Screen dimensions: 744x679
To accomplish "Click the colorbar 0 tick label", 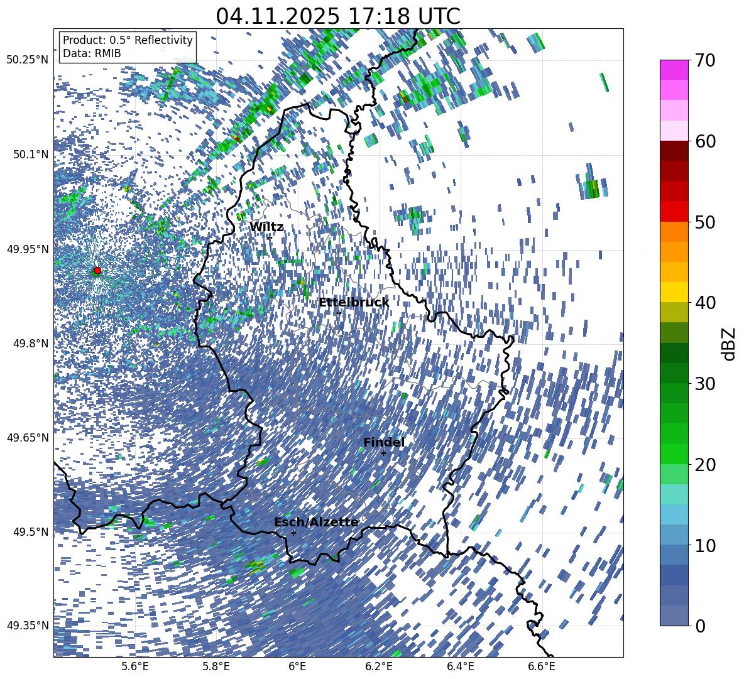I will coord(700,626).
